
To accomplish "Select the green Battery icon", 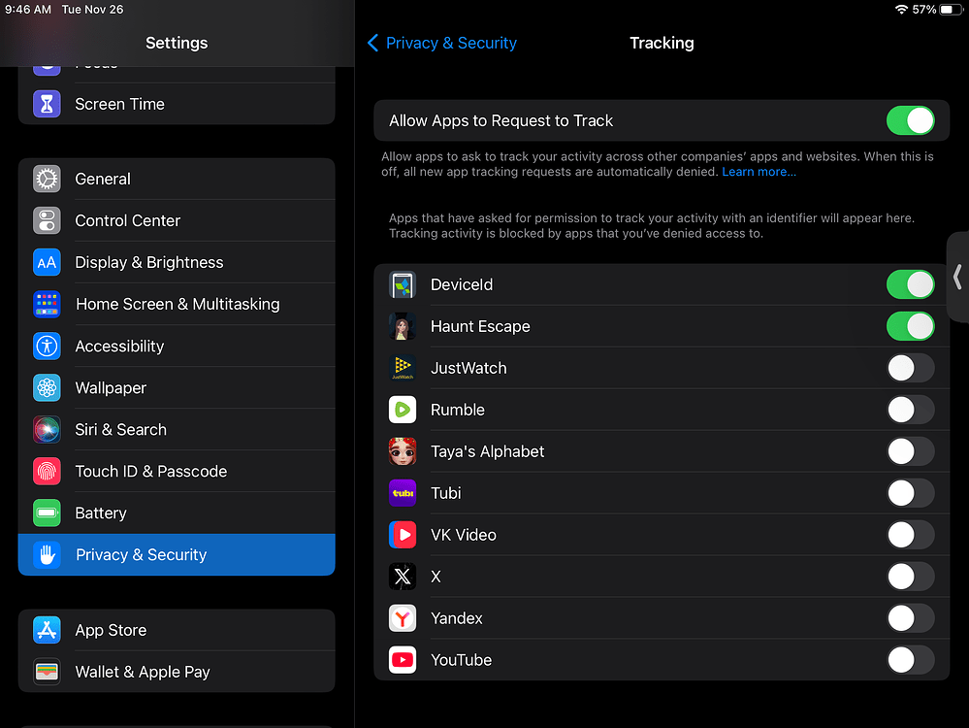I will point(47,513).
